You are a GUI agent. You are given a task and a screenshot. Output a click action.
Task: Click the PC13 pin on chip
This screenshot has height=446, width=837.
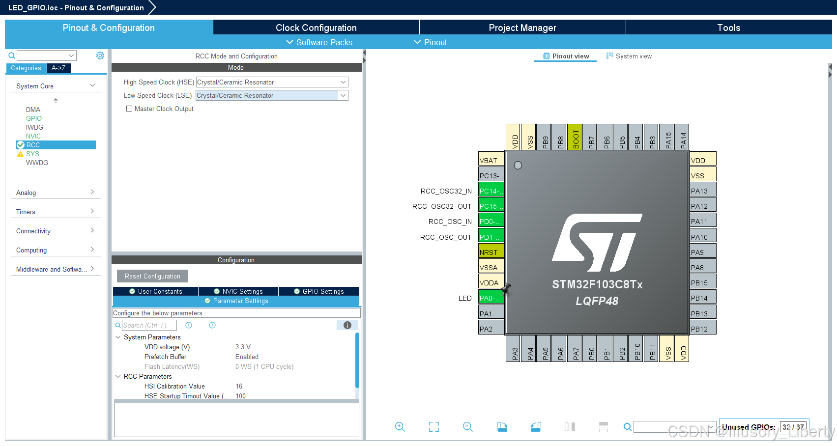point(491,175)
